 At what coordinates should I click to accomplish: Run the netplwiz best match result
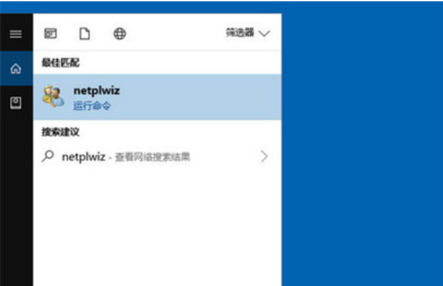tap(157, 97)
